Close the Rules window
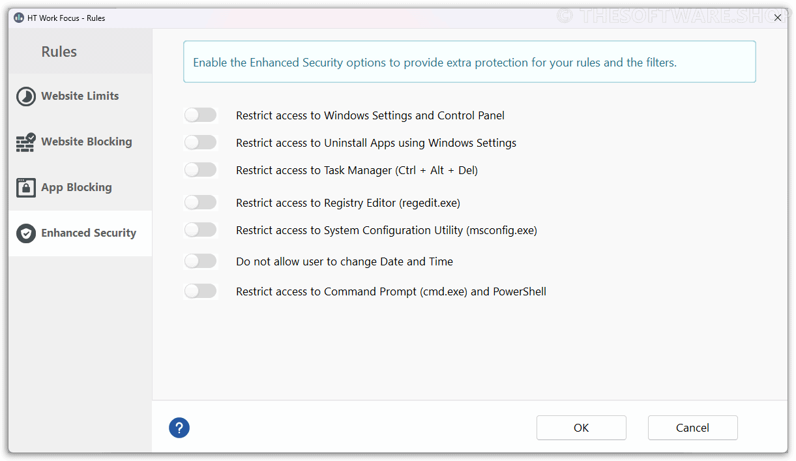 [x=777, y=18]
